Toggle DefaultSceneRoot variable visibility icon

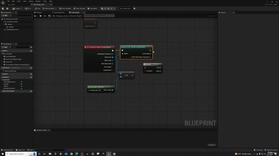click(x=21, y=88)
